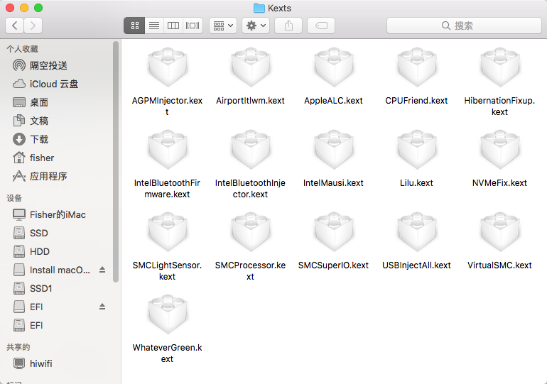Image resolution: width=547 pixels, height=384 pixels.
Task: Select the SMCLightSensor.kext file icon
Action: 168,231
